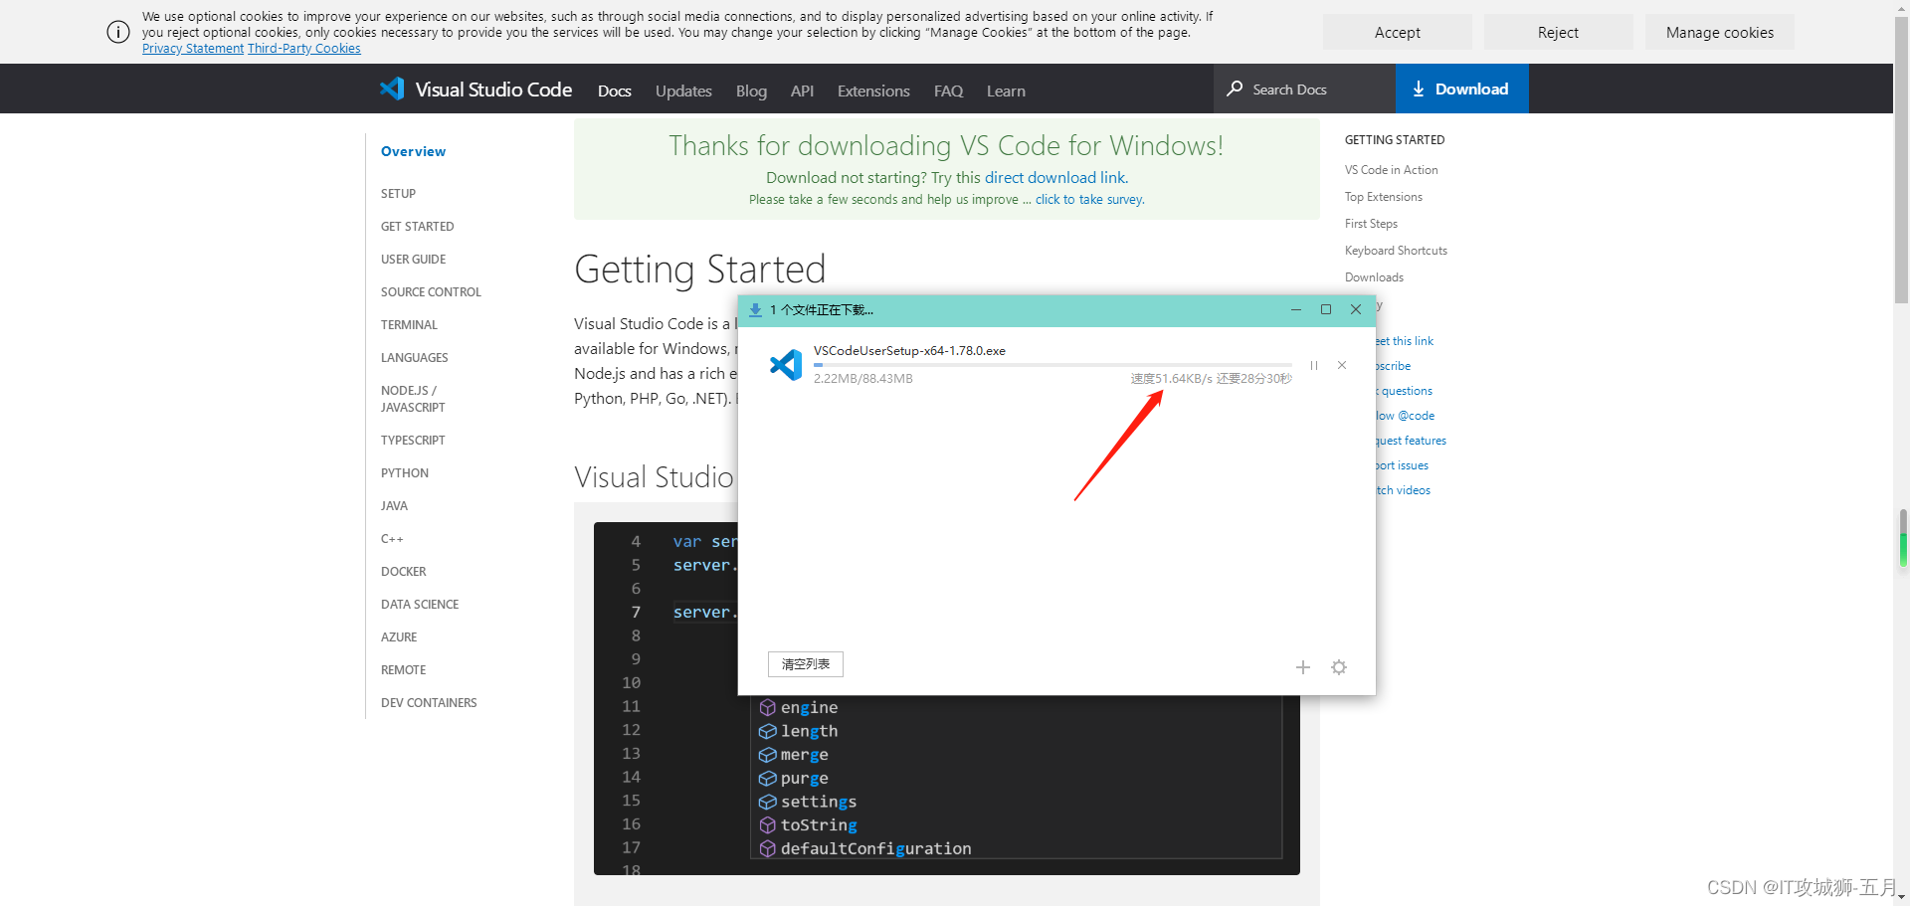Jump to First Steps section
This screenshot has width=1910, height=906.
(x=1371, y=224)
